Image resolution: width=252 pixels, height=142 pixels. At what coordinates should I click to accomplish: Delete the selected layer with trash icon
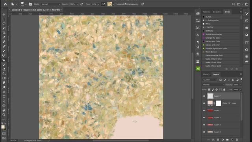(x=237, y=140)
